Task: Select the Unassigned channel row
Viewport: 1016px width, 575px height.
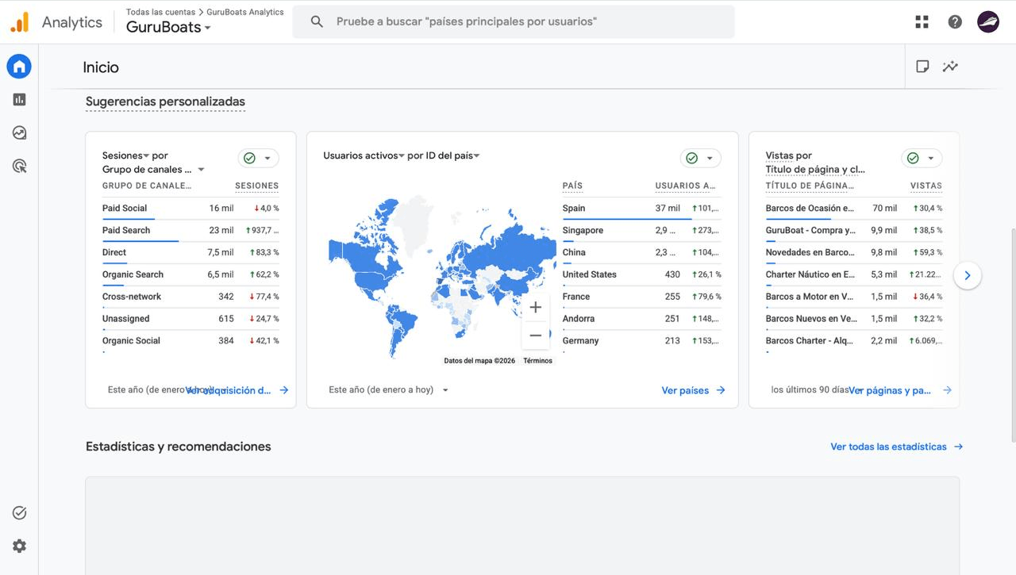Action: tap(190, 319)
